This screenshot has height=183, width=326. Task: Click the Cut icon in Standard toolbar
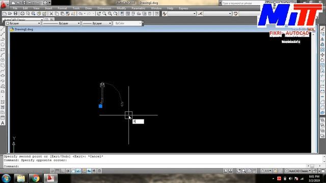(x=51, y=14)
